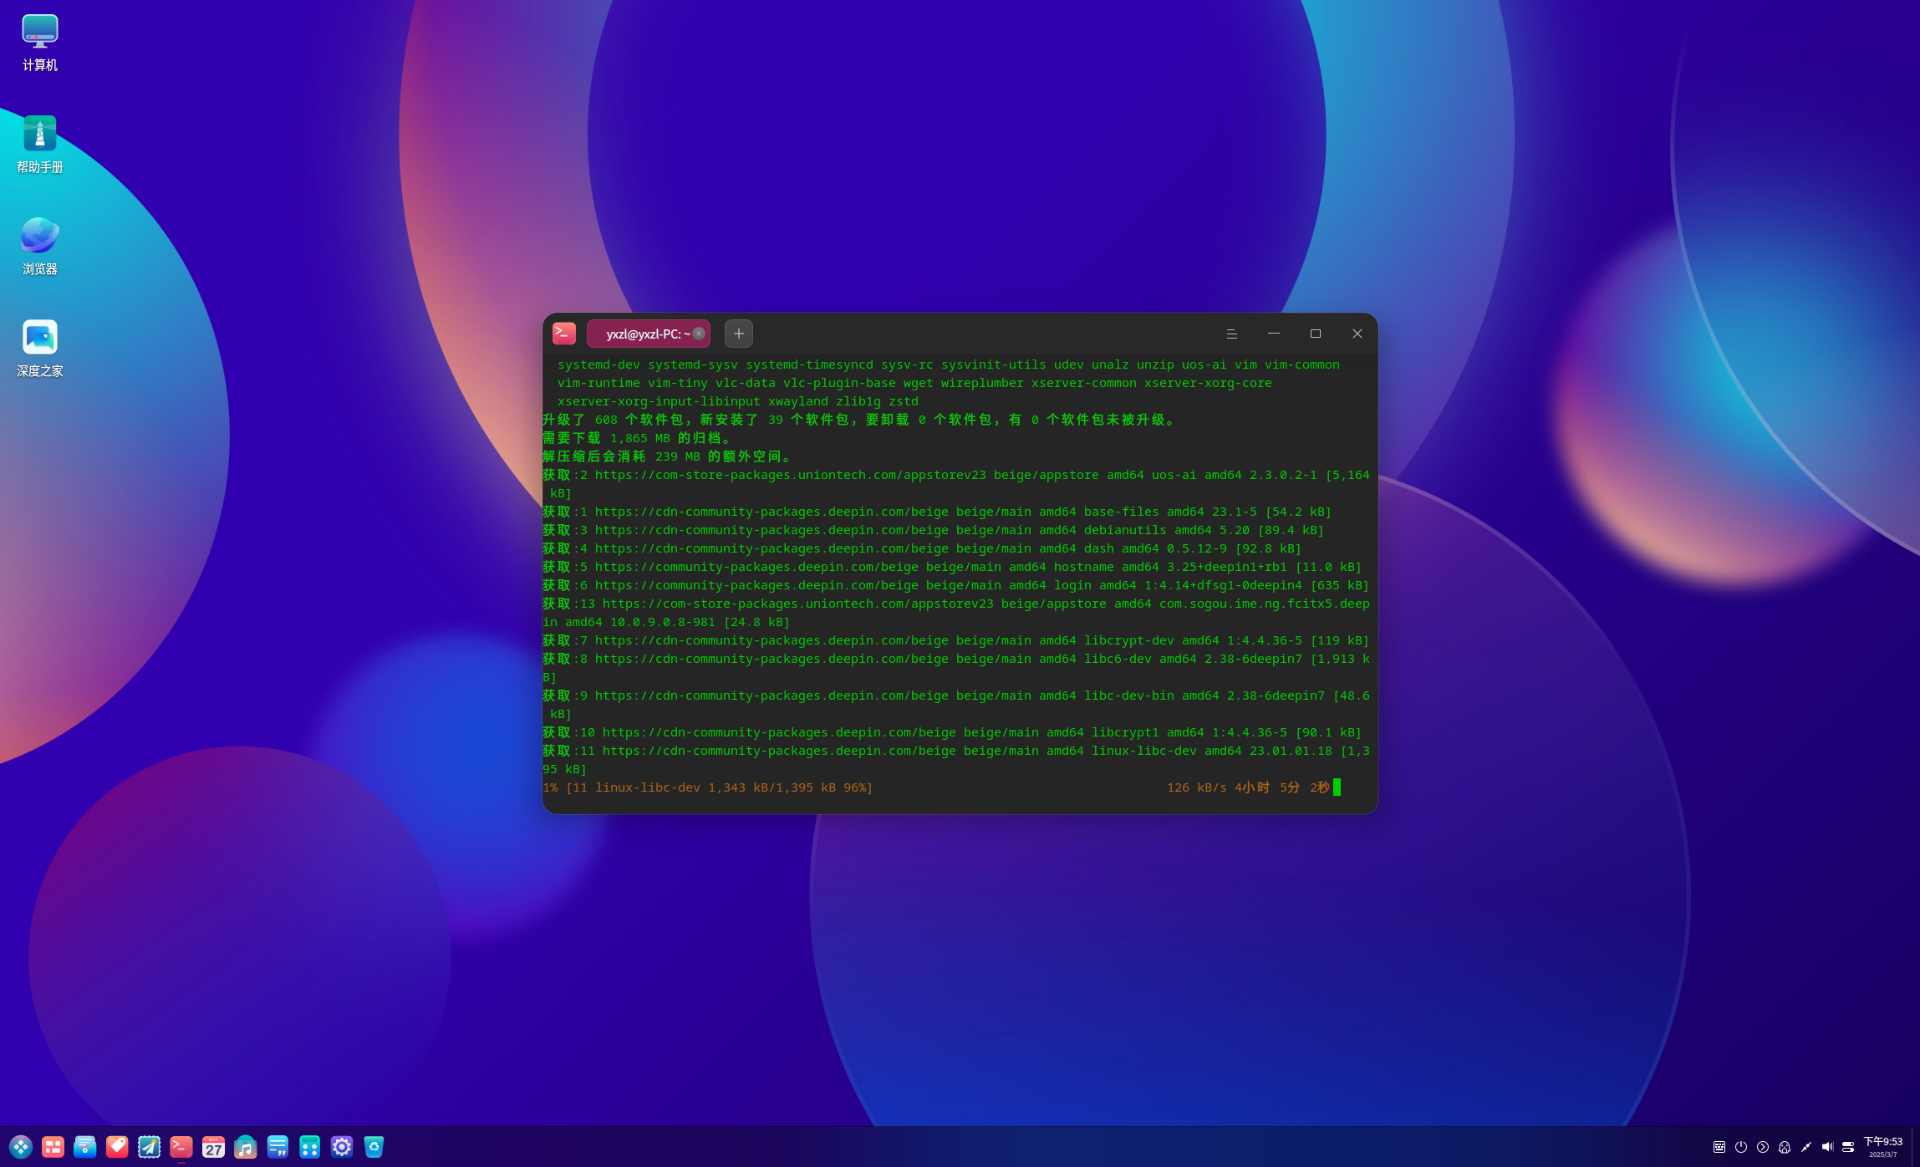This screenshot has width=1920, height=1167.
Task: Open the settings gear in the dock
Action: (342, 1147)
